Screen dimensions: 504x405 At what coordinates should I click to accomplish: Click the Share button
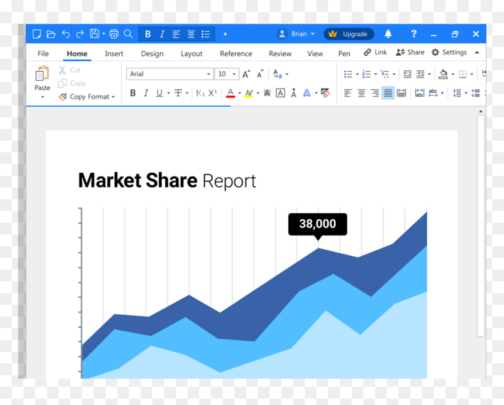(410, 52)
